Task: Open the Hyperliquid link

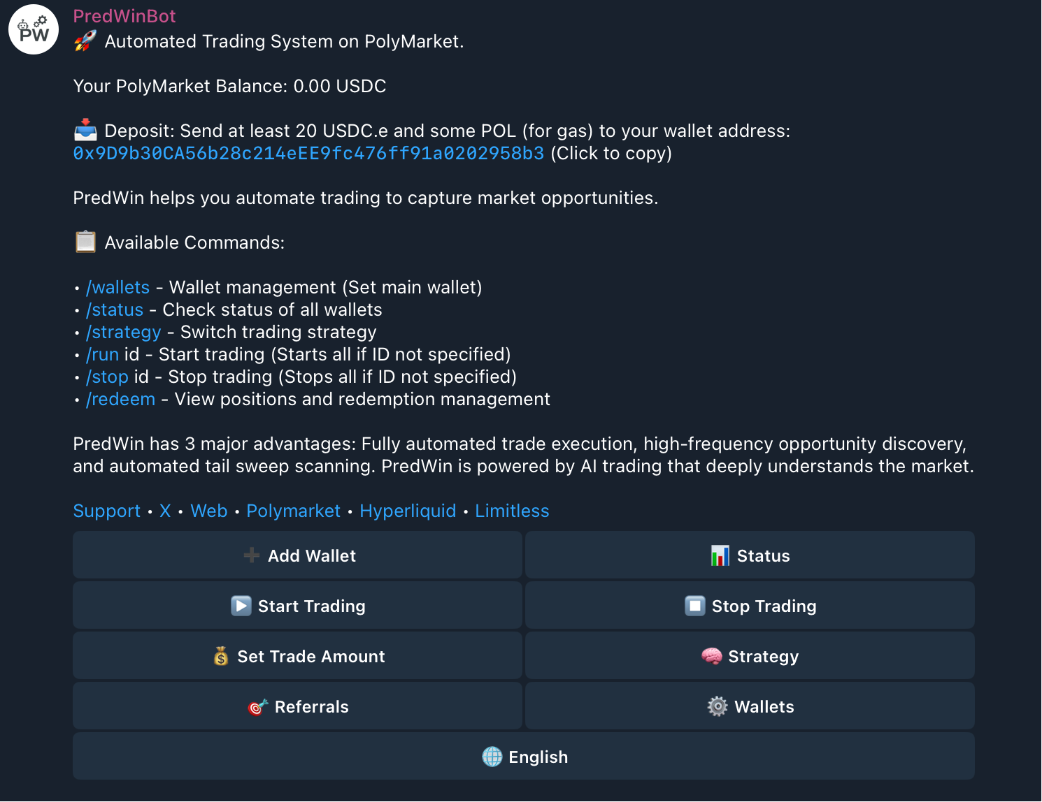Action: (x=408, y=511)
